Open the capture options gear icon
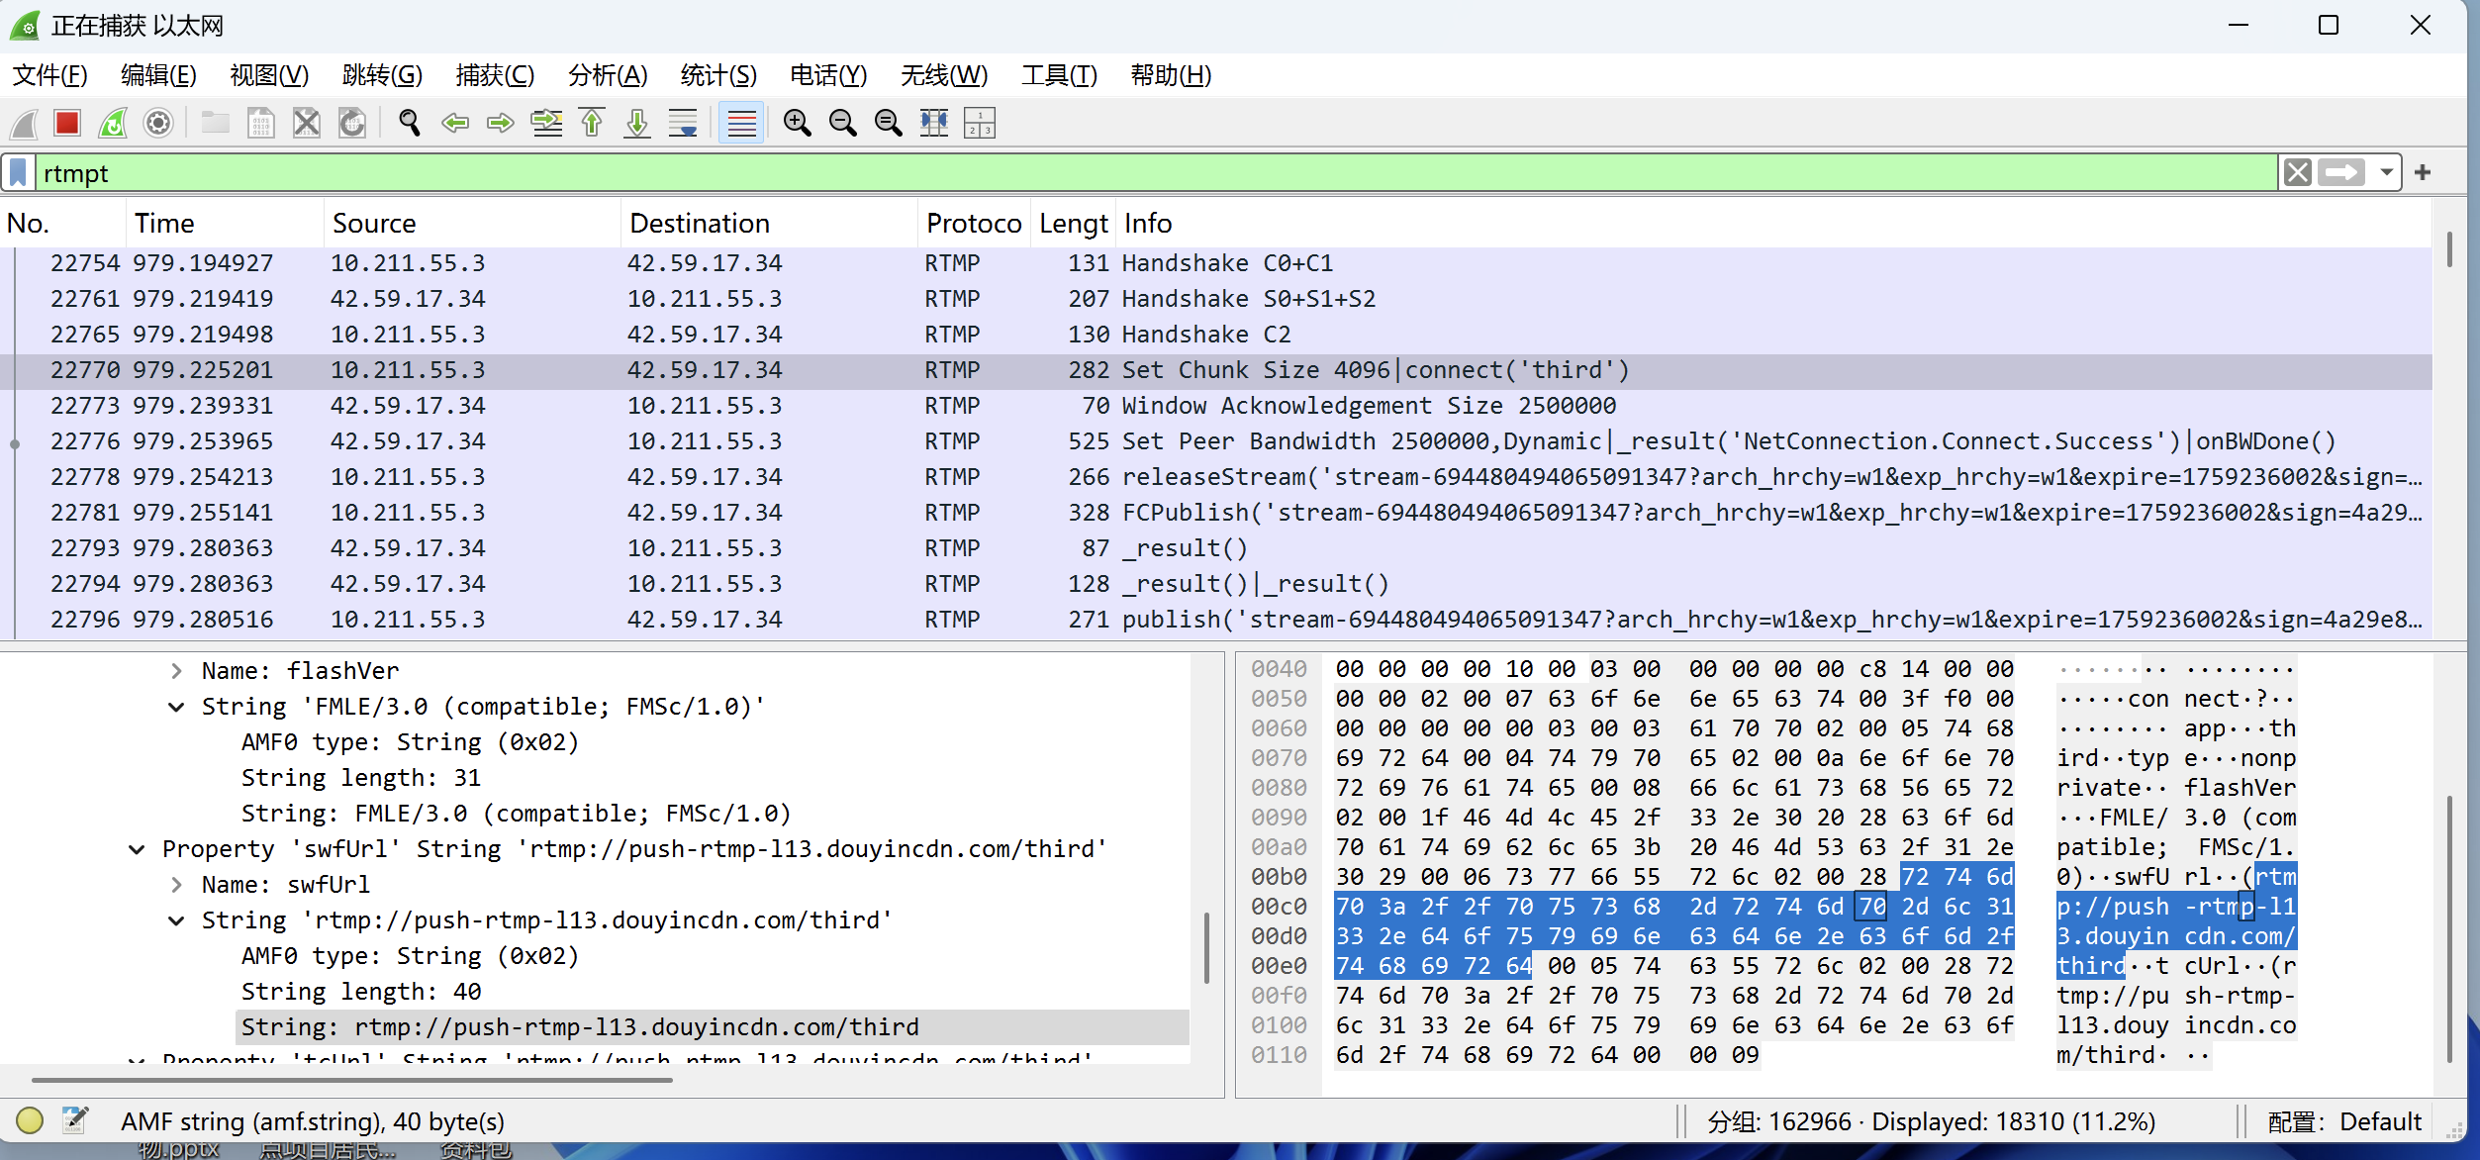Image resolution: width=2480 pixels, height=1160 pixels. pyautogui.click(x=158, y=123)
